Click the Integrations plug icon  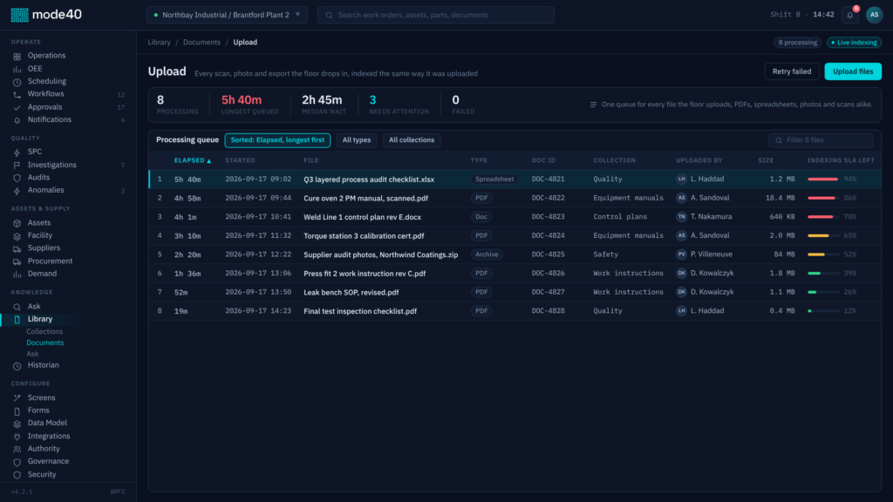(x=17, y=437)
